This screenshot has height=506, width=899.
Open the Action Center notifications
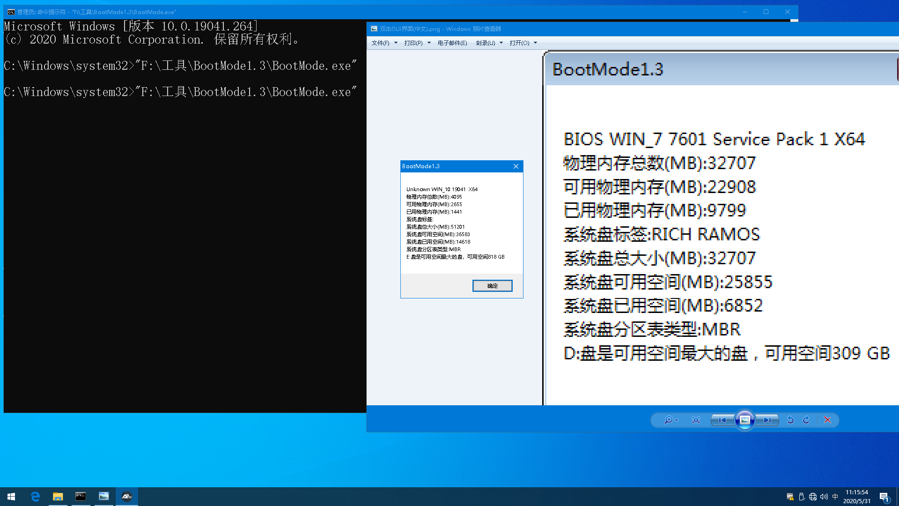884,497
